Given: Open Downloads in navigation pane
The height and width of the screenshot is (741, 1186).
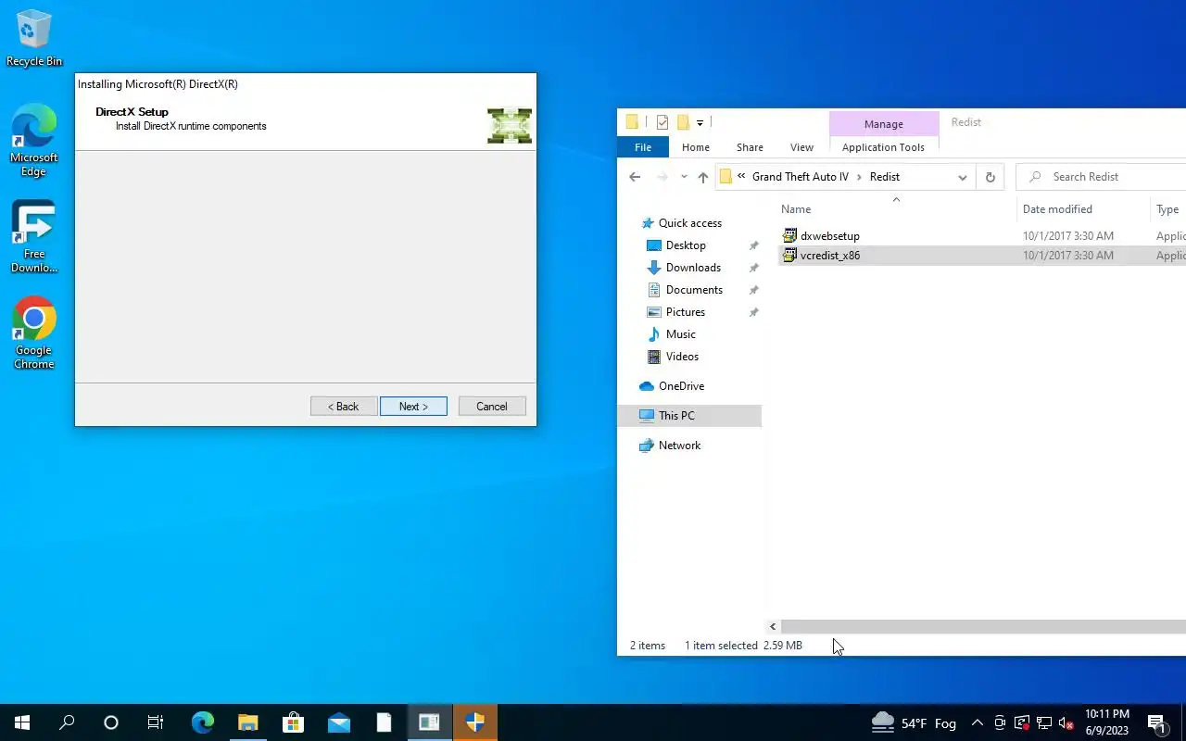Looking at the screenshot, I should 693,268.
